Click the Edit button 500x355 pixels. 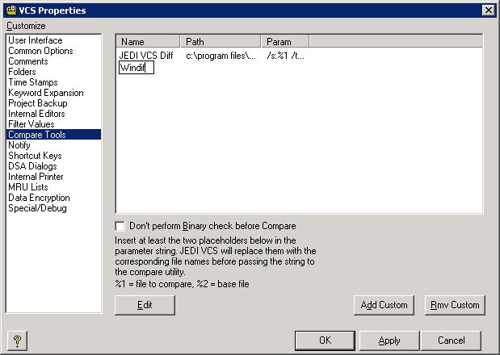point(145,305)
